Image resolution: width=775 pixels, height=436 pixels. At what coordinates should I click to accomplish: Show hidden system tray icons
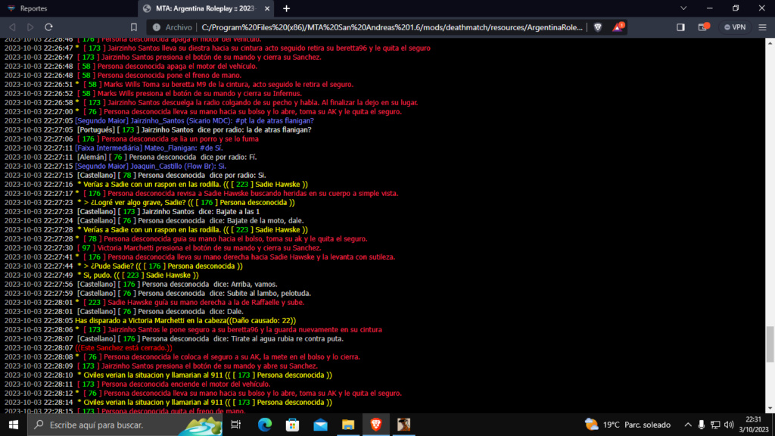(687, 425)
